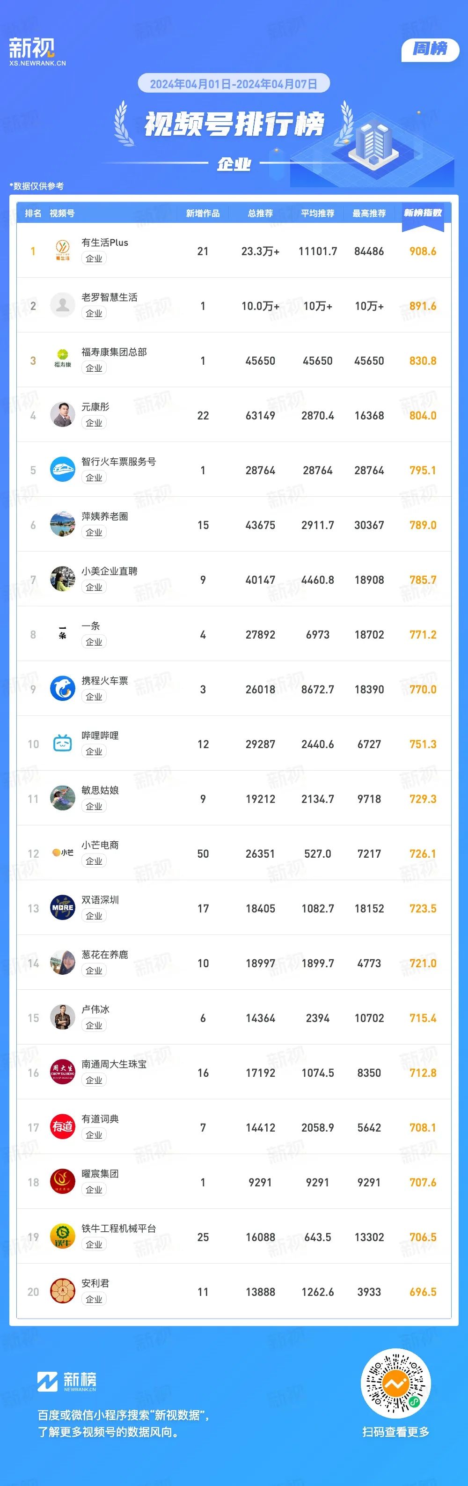Click the 小芒电商 account name link
Screen dimensions: 468x1486
click(x=100, y=845)
